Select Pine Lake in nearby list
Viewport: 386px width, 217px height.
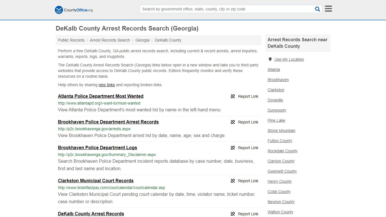(x=276, y=120)
